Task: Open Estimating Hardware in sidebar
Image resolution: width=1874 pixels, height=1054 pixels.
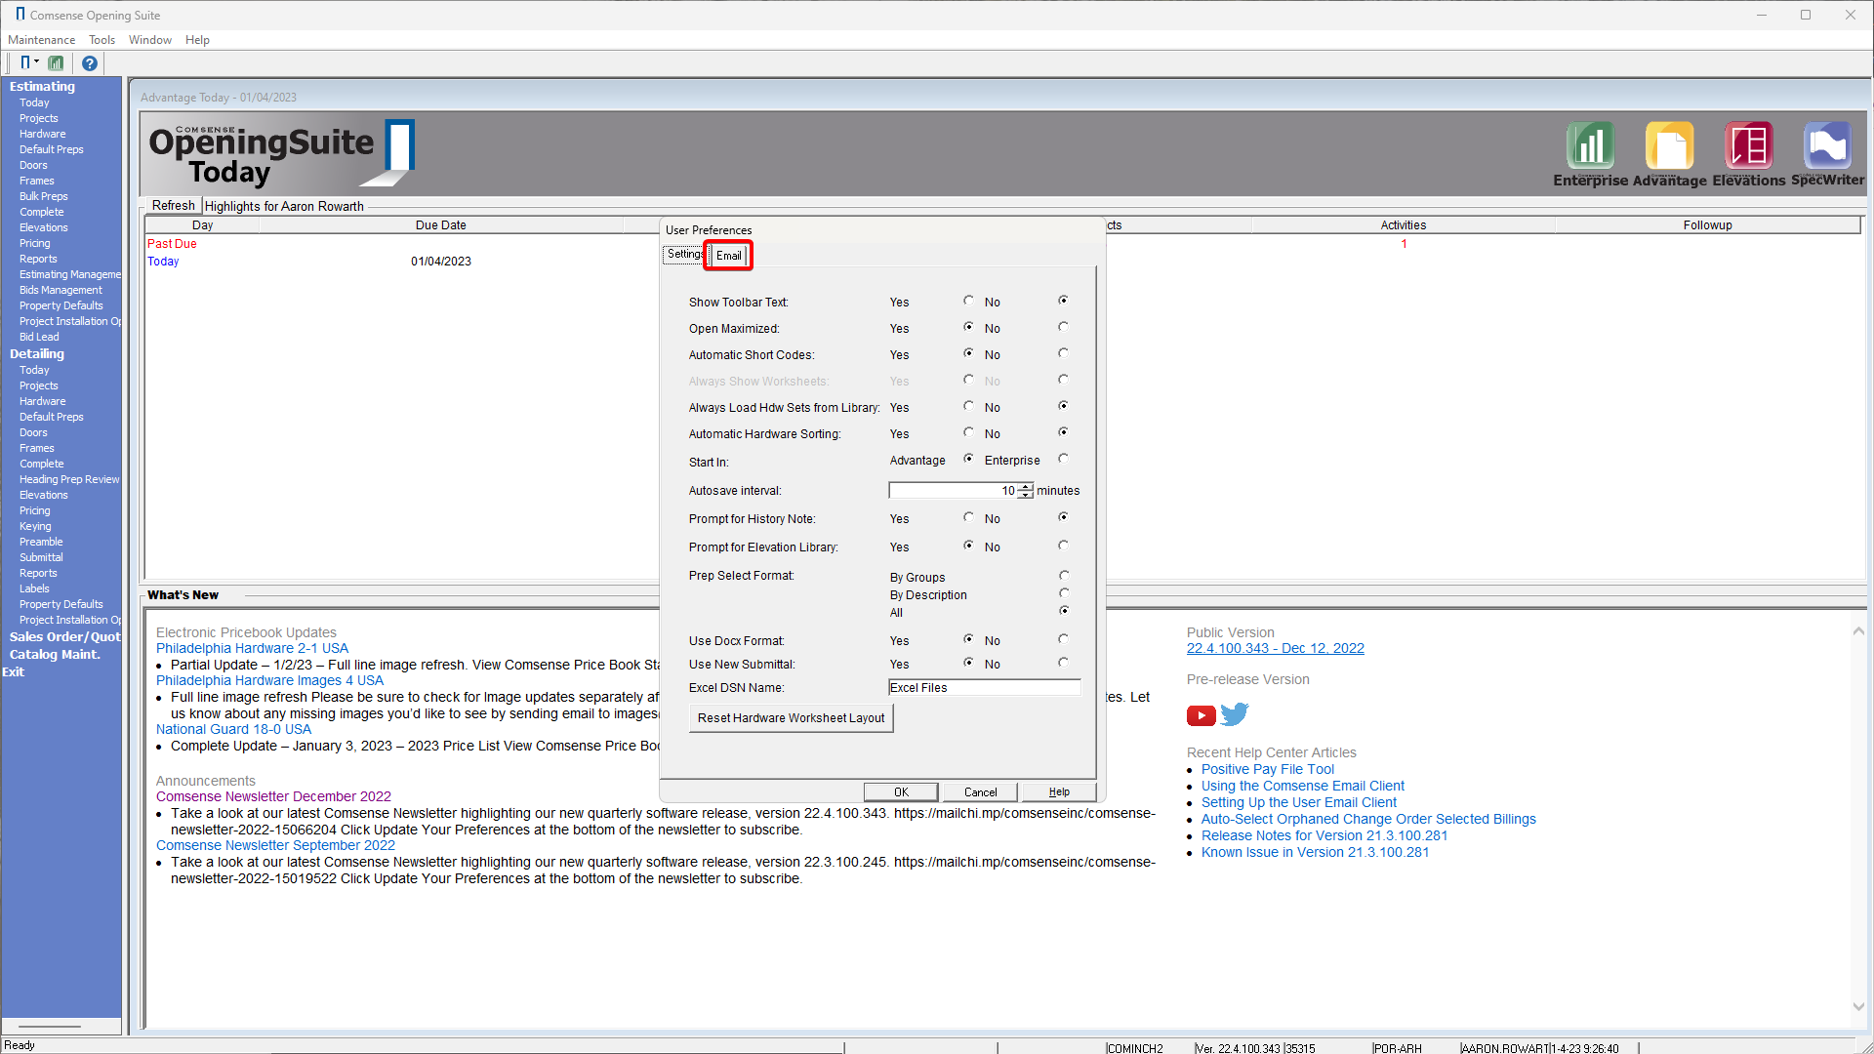Action: tap(42, 134)
